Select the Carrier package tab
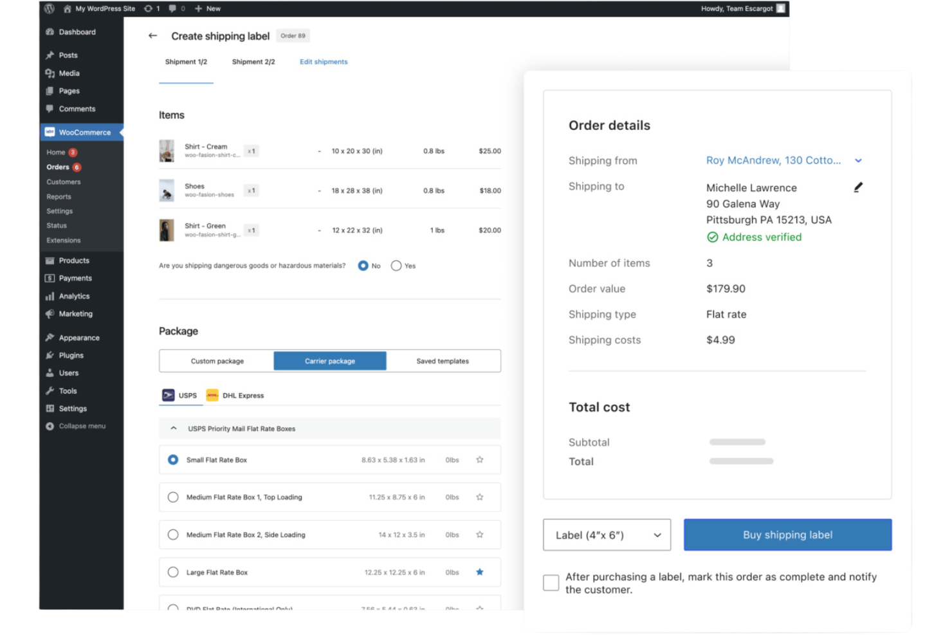The height and width of the screenshot is (635, 952). (330, 361)
